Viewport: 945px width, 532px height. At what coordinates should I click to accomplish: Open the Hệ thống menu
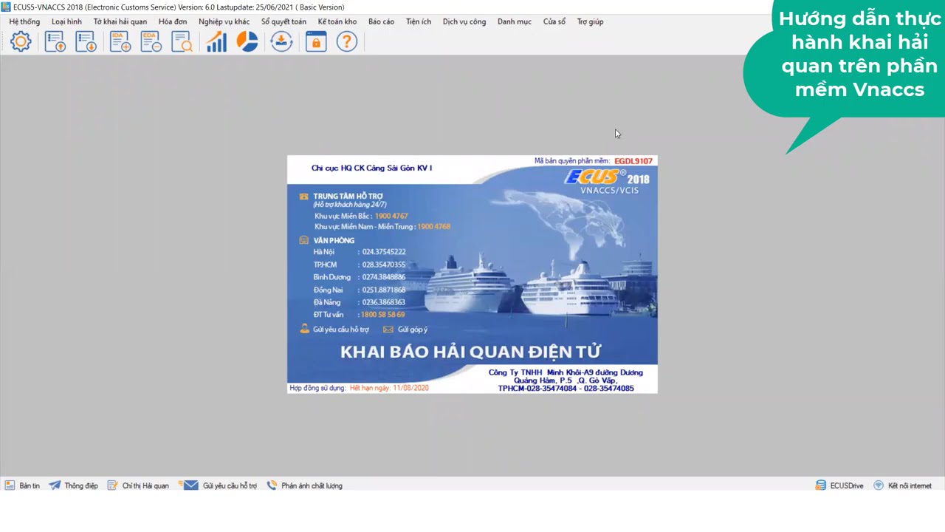pyautogui.click(x=24, y=21)
